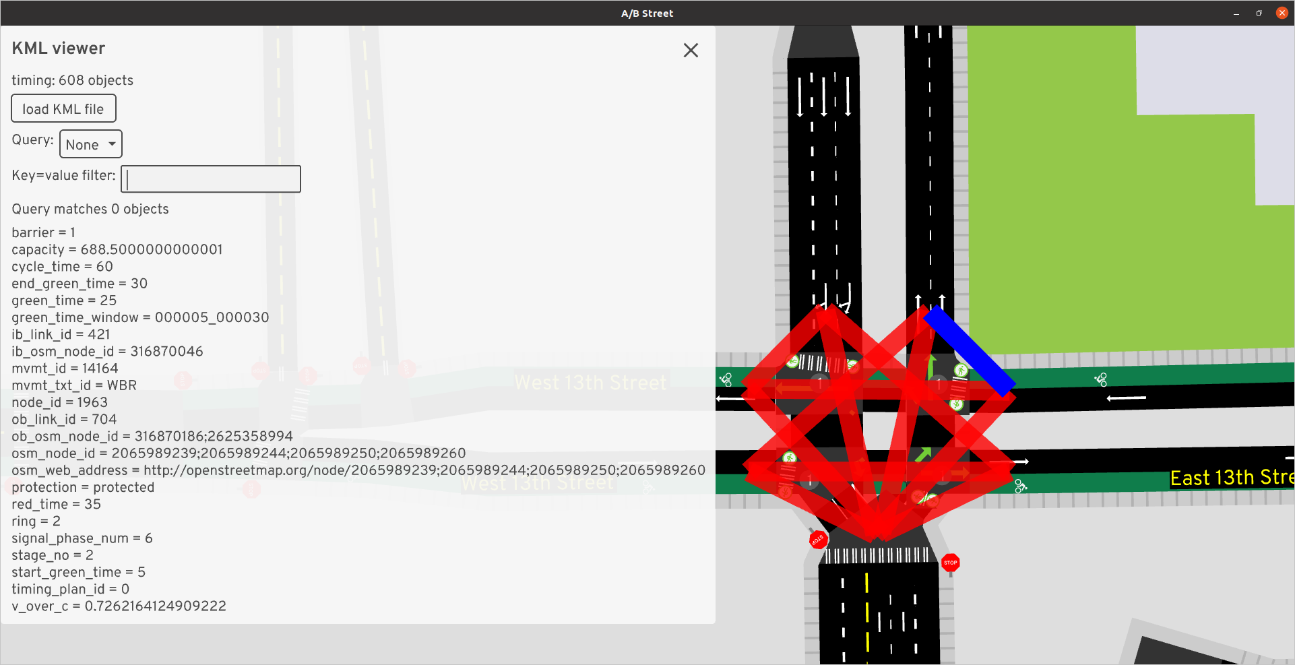Click the 'v_over_c = 0.7262164124909222' line
The height and width of the screenshot is (665, 1295).
119,606
